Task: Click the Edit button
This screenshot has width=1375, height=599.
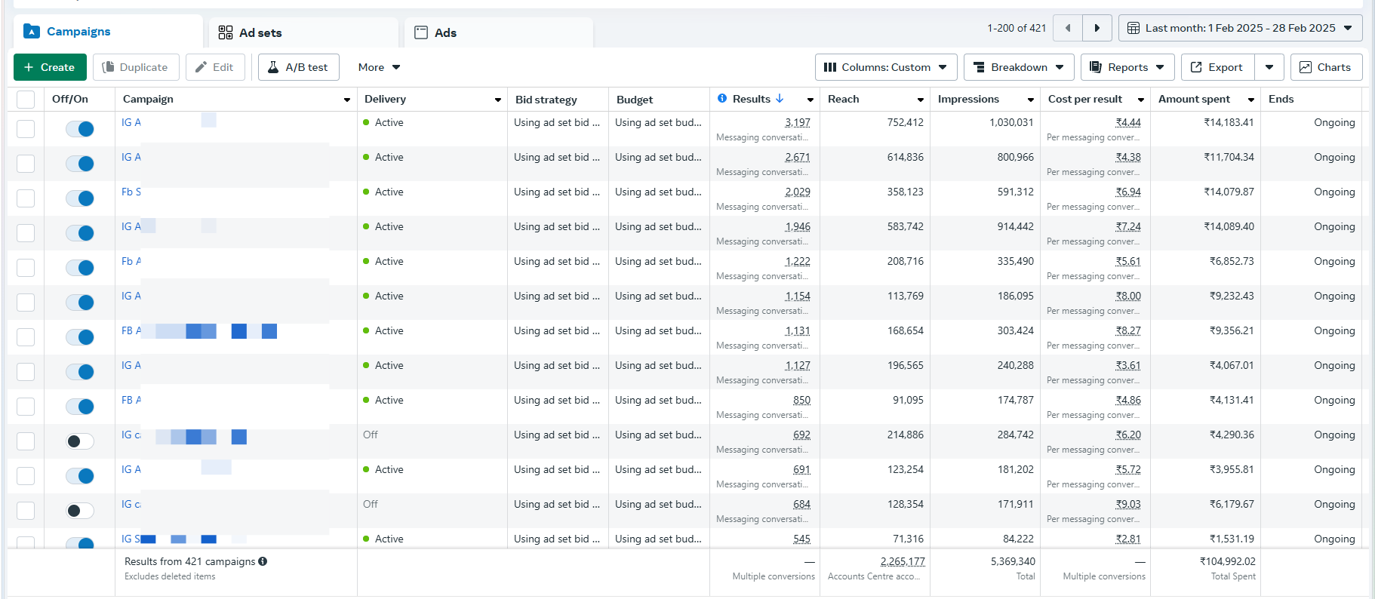Action: pos(215,67)
